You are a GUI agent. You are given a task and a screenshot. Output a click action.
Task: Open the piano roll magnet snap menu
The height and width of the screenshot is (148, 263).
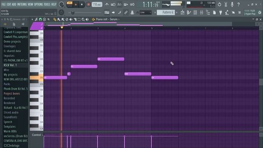(x=40, y=19)
